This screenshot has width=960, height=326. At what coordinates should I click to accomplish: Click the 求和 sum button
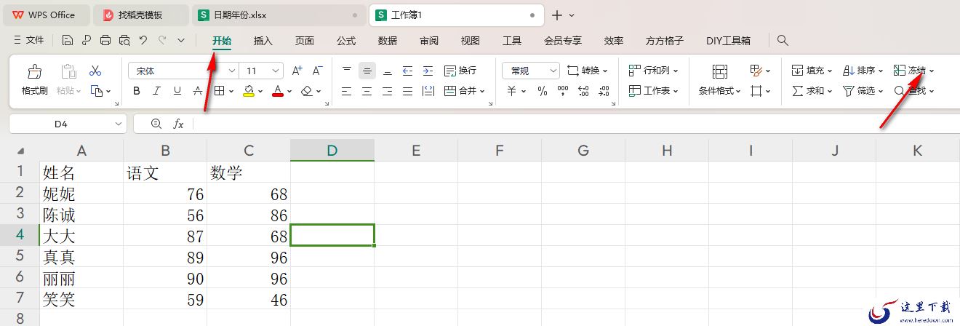(812, 91)
